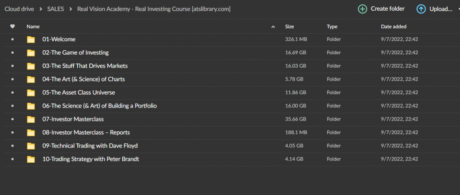Click folder icon for 09-Technical Trading with Dave Floyd
The image size is (460, 195).
pyautogui.click(x=31, y=146)
